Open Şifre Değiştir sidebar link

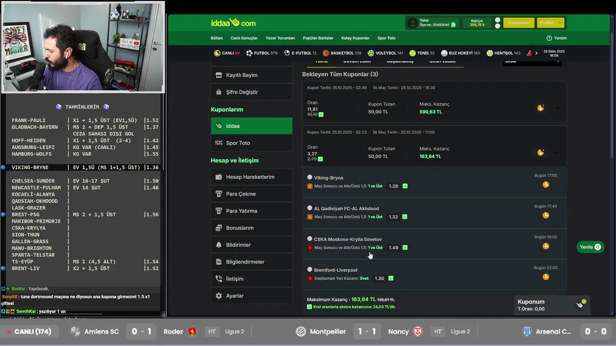click(251, 92)
